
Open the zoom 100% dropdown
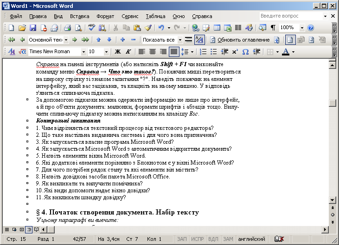click(302, 28)
